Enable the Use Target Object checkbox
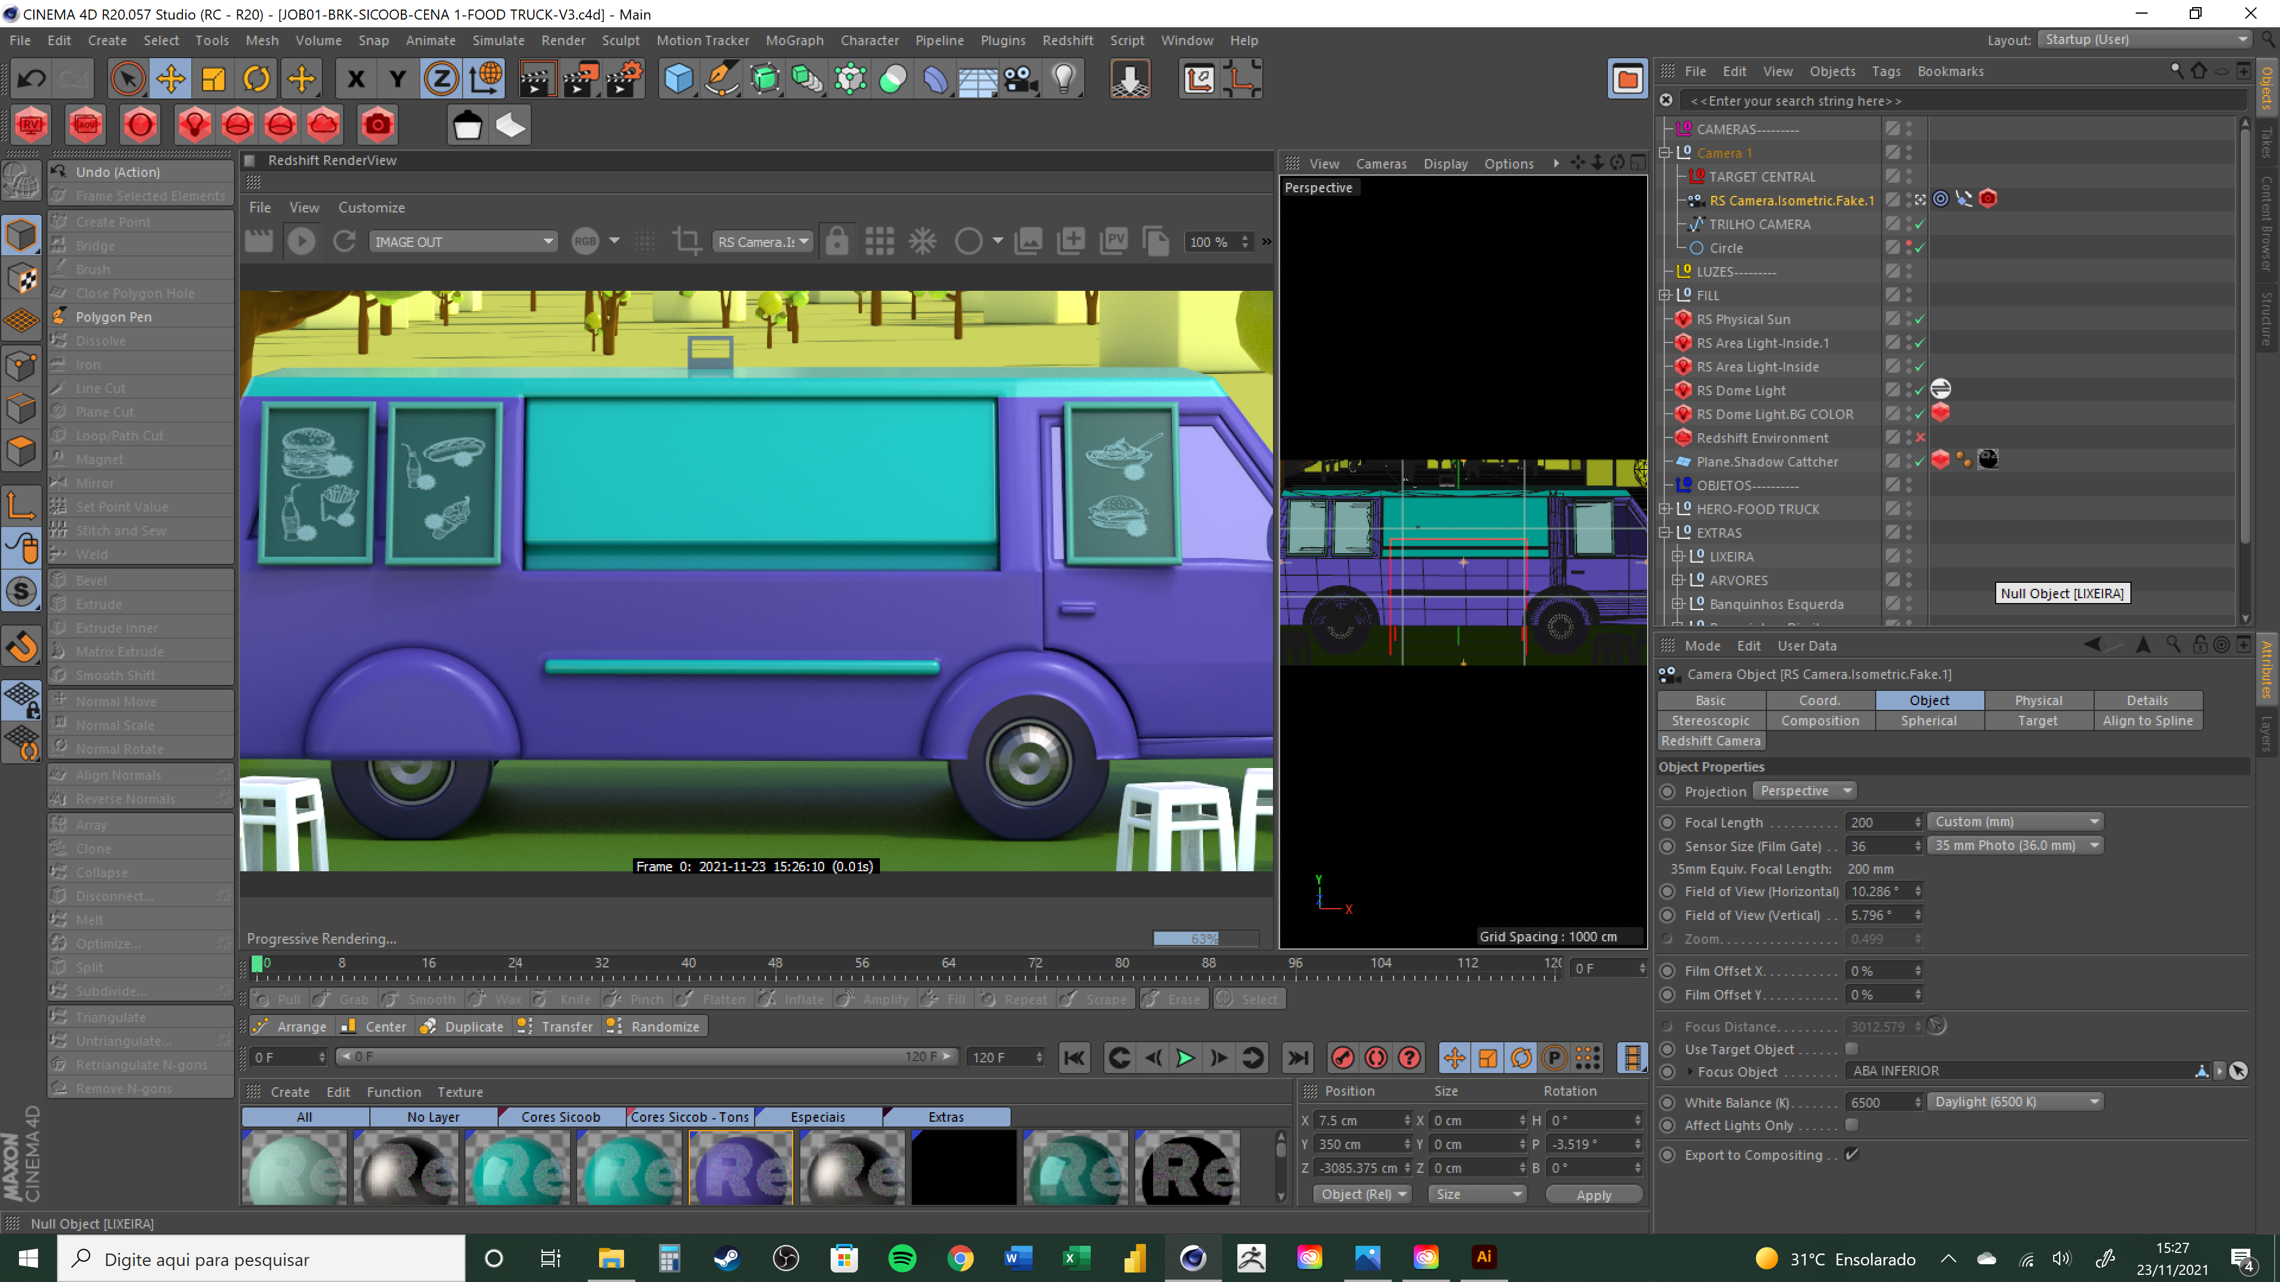The image size is (2280, 1282). coord(1851,1048)
